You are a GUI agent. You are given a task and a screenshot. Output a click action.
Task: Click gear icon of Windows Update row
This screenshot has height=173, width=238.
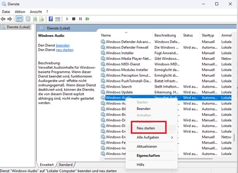point(103,92)
